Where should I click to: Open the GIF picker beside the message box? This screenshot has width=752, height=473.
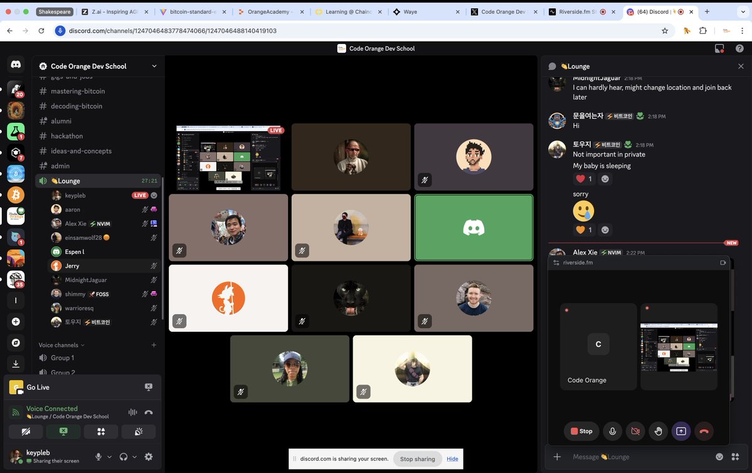pos(736,457)
